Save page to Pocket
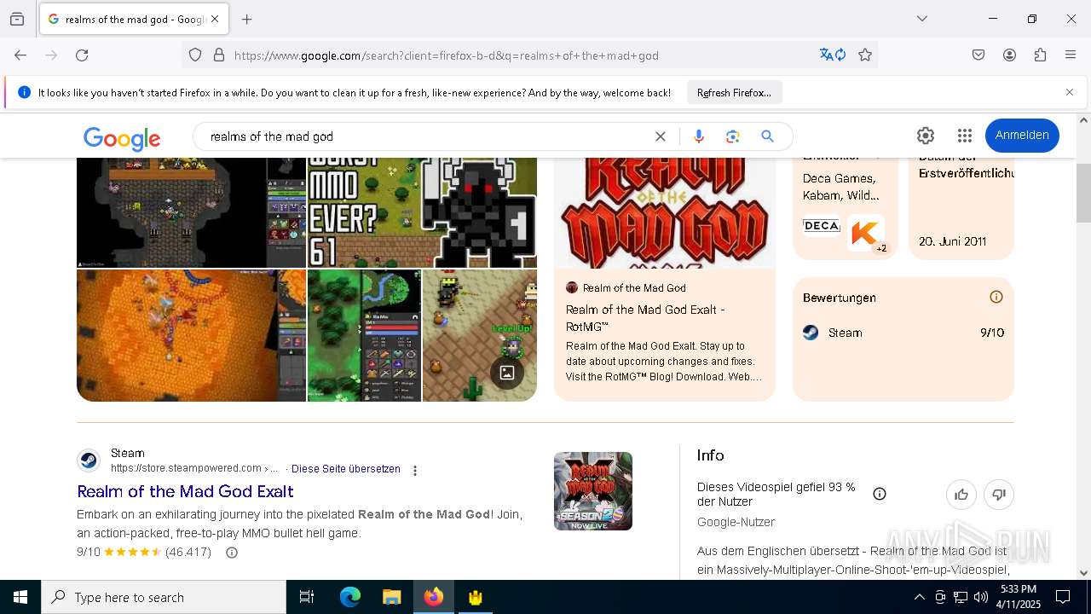The image size is (1091, 614). click(978, 55)
